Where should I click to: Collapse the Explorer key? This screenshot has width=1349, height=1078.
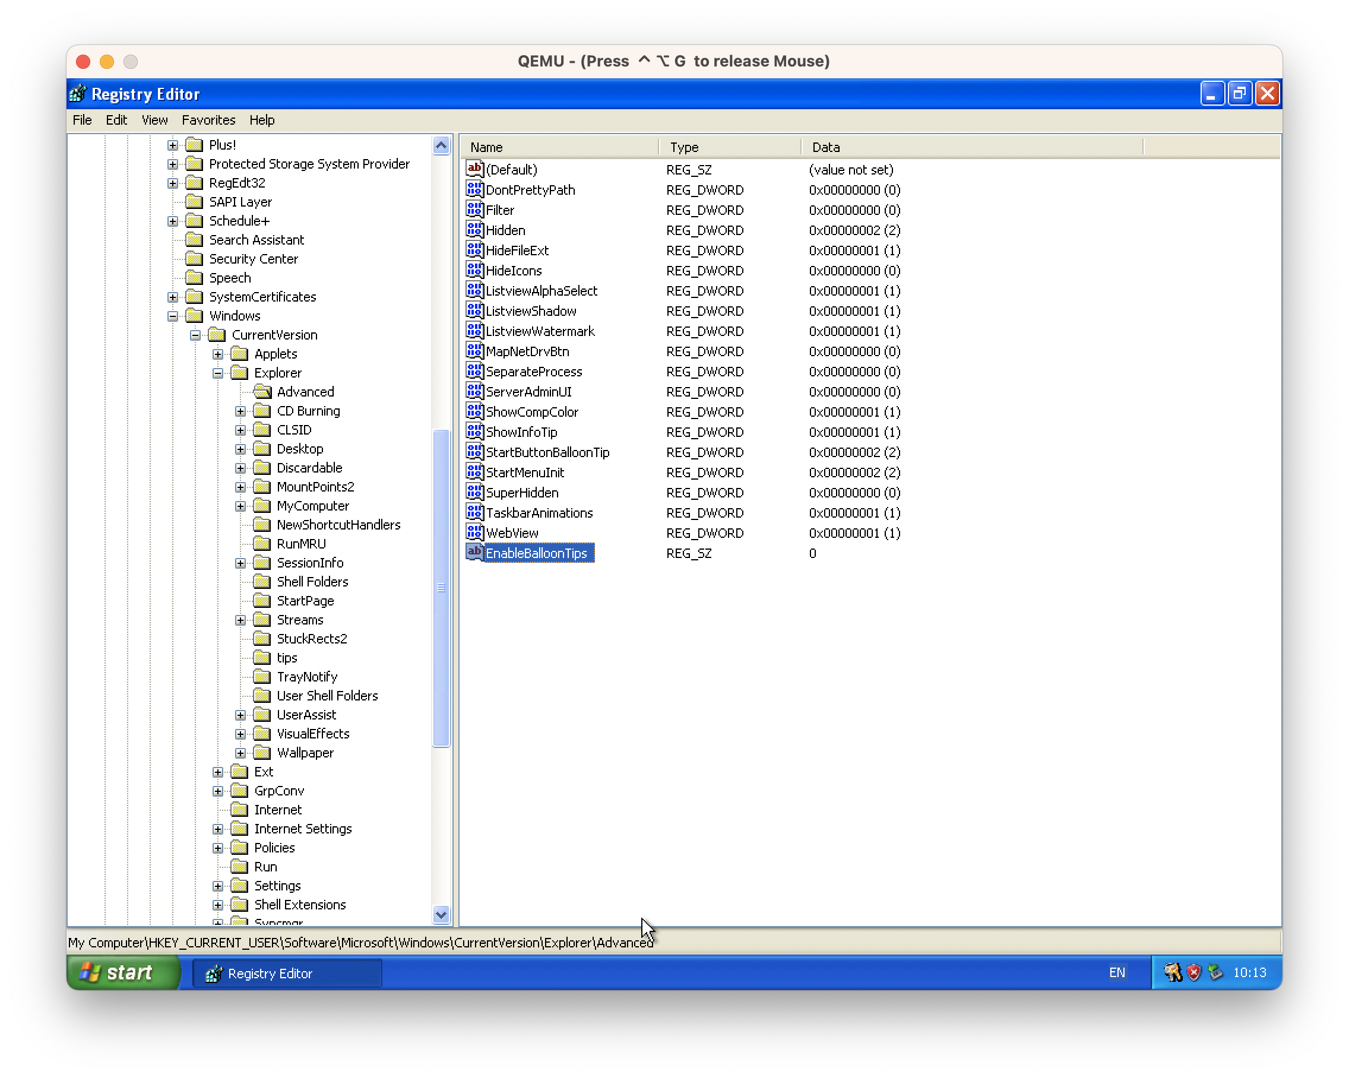[x=218, y=373]
